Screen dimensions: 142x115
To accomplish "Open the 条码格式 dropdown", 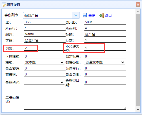I will (x=44, y=82).
